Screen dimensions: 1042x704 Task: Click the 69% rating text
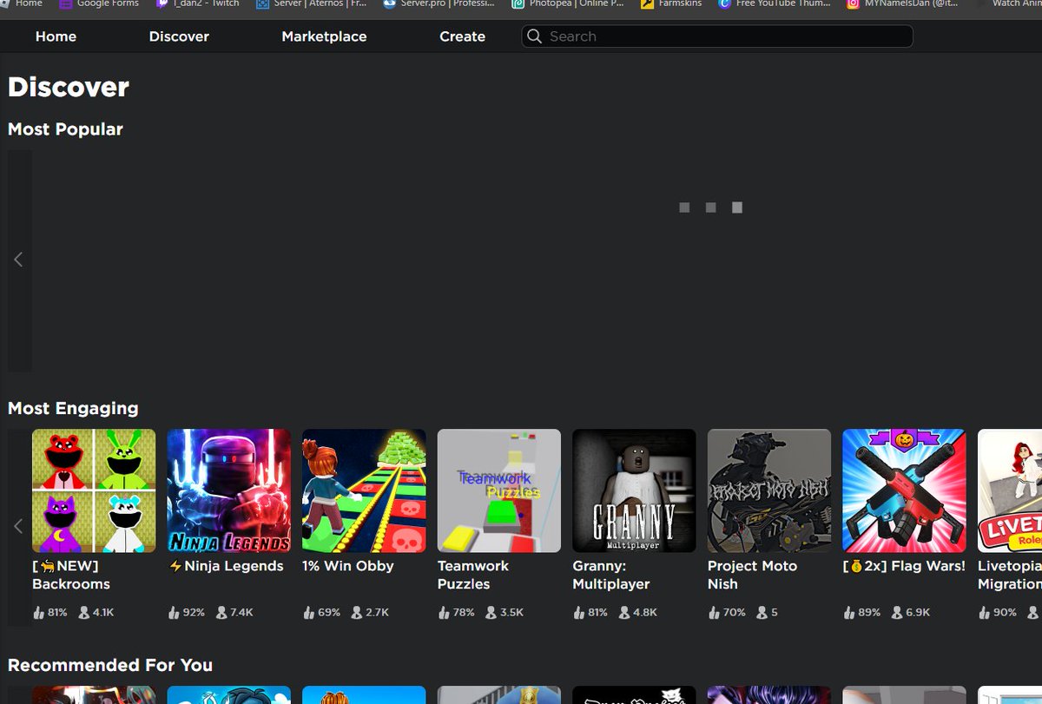pos(329,613)
